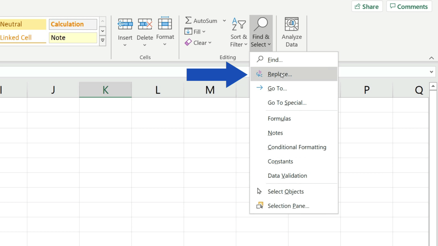Viewport: 438px width, 246px height.
Task: Open the Analyze Data tool
Action: [291, 33]
